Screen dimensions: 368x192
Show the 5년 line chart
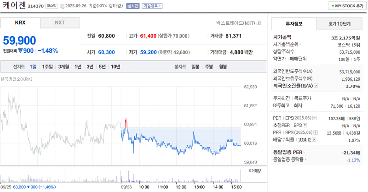102,66
